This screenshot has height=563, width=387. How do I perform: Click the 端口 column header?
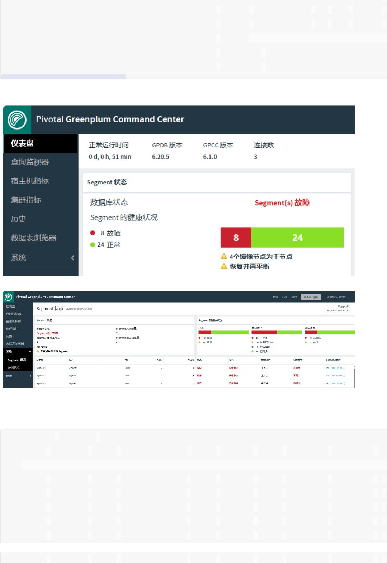[x=127, y=360]
